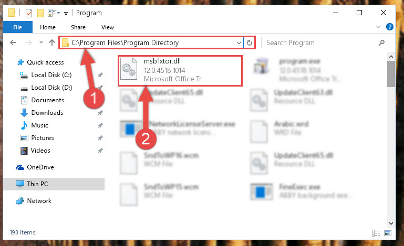This screenshot has width=404, height=246.
Task: Go up one folder level arrow
Action: click(52, 42)
